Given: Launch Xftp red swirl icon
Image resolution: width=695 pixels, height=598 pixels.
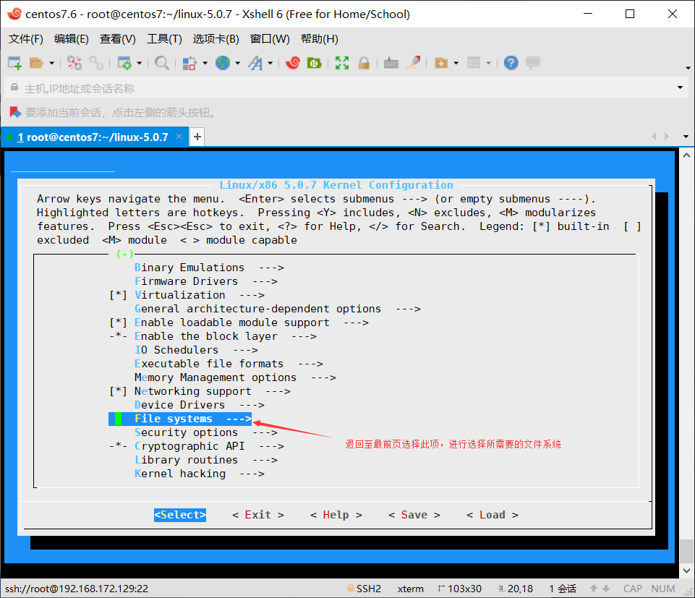Looking at the screenshot, I should click(293, 63).
